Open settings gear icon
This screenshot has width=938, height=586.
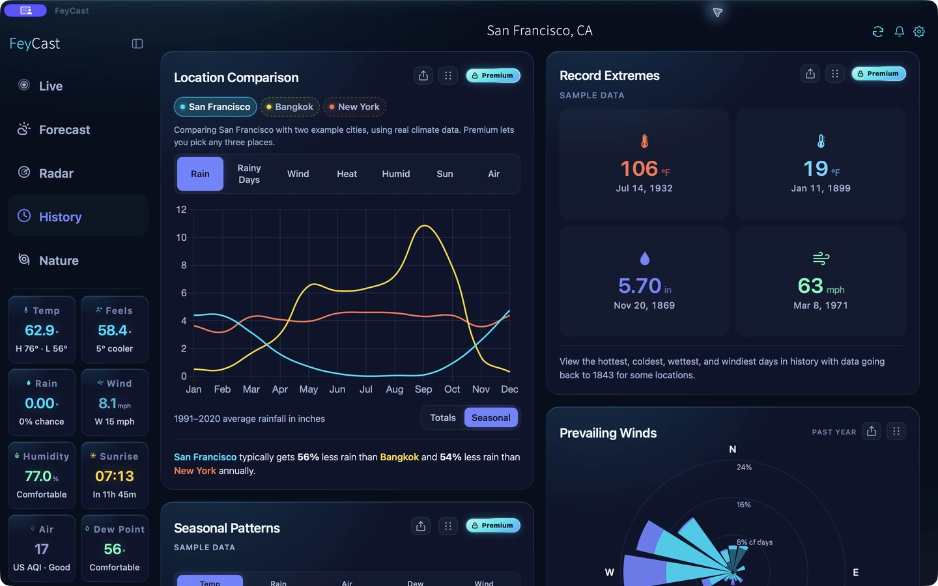(919, 31)
